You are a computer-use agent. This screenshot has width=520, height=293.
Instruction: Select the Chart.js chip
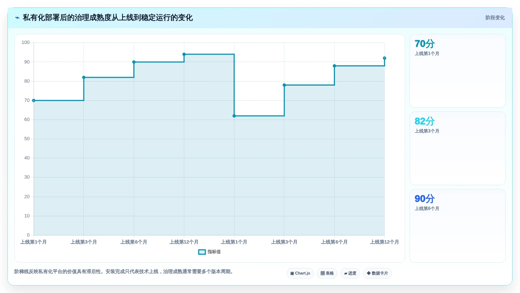click(x=300, y=273)
